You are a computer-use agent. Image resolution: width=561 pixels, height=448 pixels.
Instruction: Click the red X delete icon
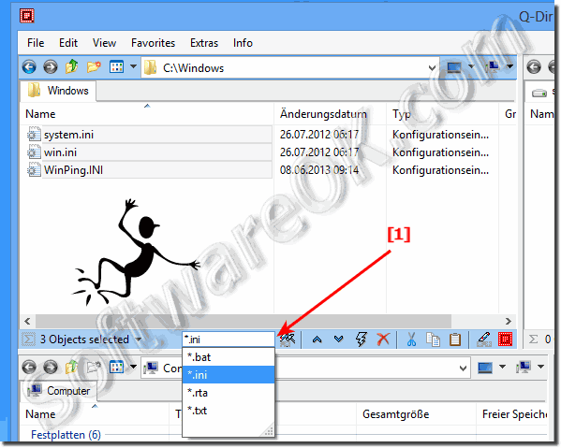click(x=383, y=339)
